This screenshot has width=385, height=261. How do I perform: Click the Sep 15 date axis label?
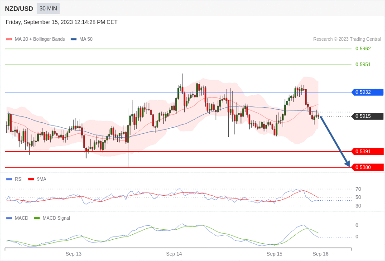(274, 254)
